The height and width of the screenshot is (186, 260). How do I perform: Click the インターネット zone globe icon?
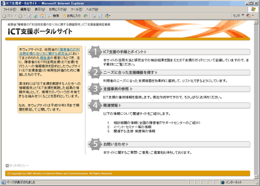point(223,183)
